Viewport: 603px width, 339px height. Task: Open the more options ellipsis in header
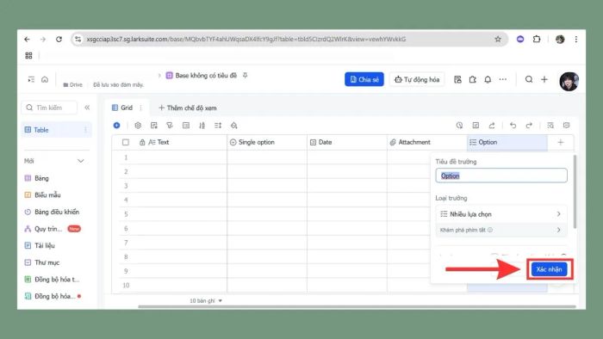tap(502, 79)
